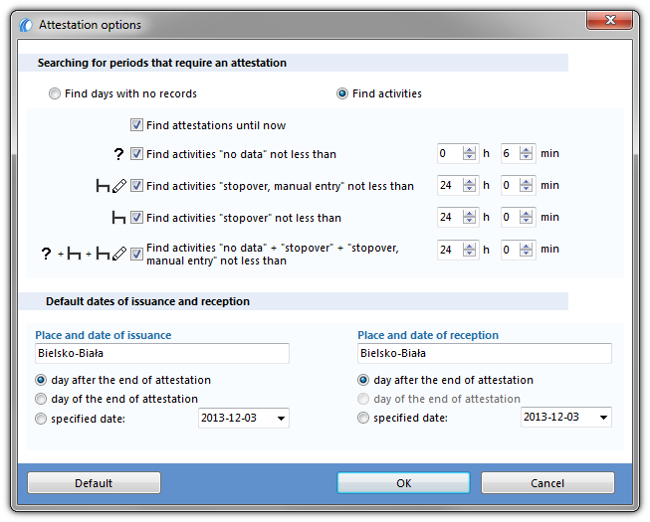Click the question mark "no data" icon

click(x=118, y=154)
